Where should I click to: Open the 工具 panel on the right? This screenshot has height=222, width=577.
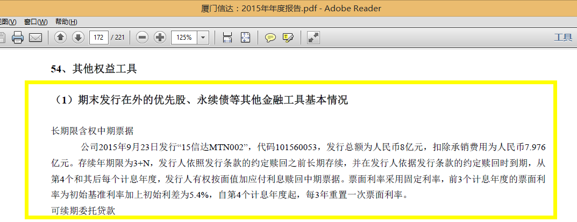point(562,38)
